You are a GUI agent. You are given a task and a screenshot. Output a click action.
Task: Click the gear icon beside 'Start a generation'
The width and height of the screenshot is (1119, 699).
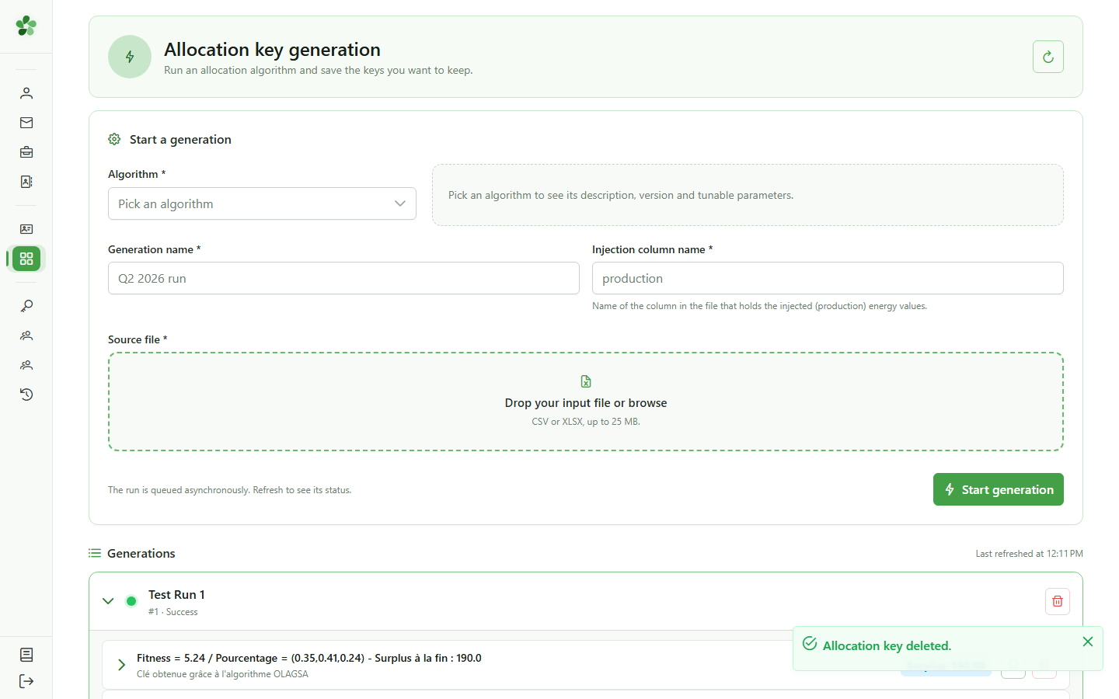[x=114, y=139]
